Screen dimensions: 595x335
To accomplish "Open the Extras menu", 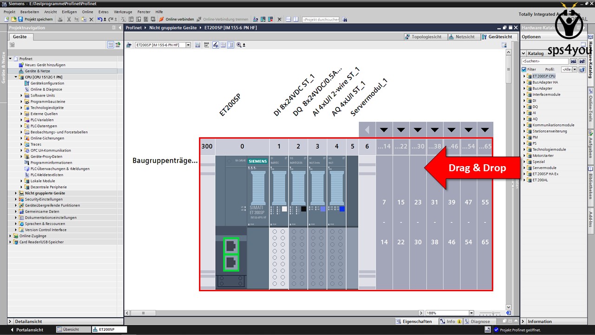I will (x=103, y=12).
